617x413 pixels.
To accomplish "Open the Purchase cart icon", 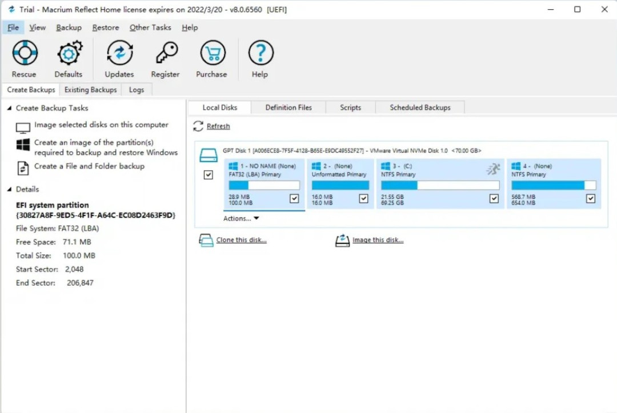I will pyautogui.click(x=213, y=53).
